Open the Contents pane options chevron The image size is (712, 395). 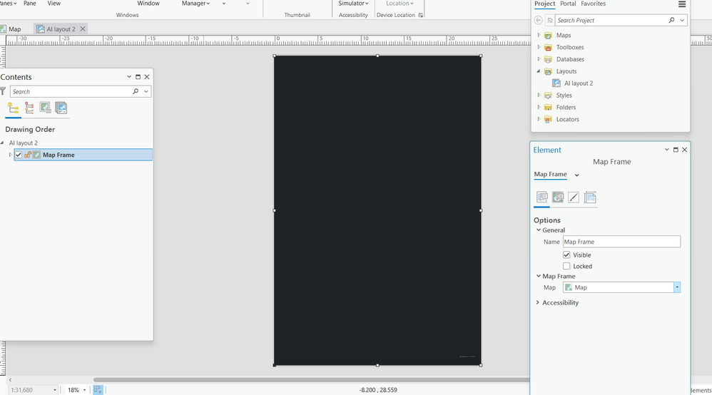(x=129, y=77)
